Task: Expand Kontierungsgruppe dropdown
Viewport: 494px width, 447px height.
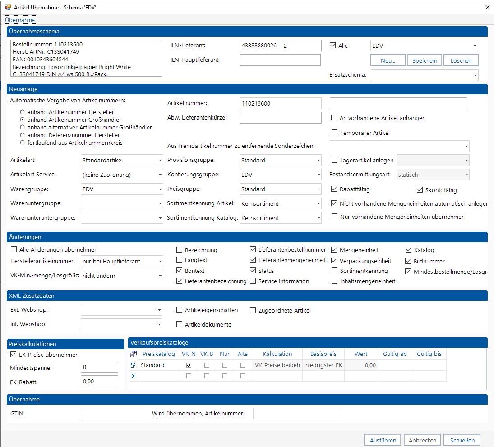Action: point(319,175)
